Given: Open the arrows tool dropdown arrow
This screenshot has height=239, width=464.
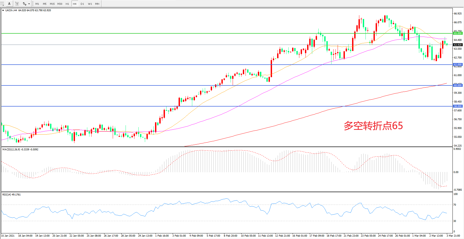Looking at the screenshot, I should click(29, 4).
